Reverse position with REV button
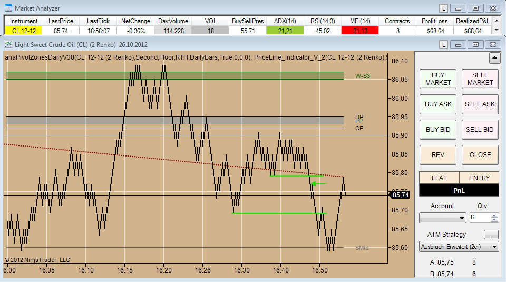 coord(438,155)
